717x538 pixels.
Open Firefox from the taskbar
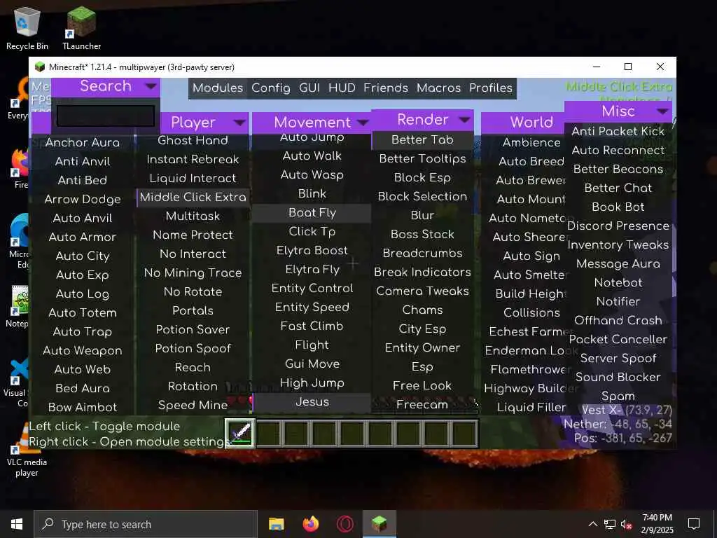click(x=311, y=524)
